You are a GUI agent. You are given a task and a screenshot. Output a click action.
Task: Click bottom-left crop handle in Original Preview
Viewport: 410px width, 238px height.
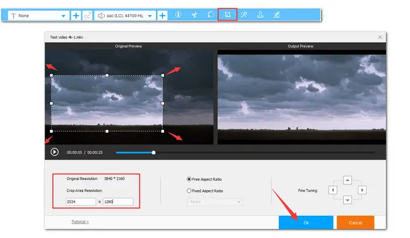[52, 131]
